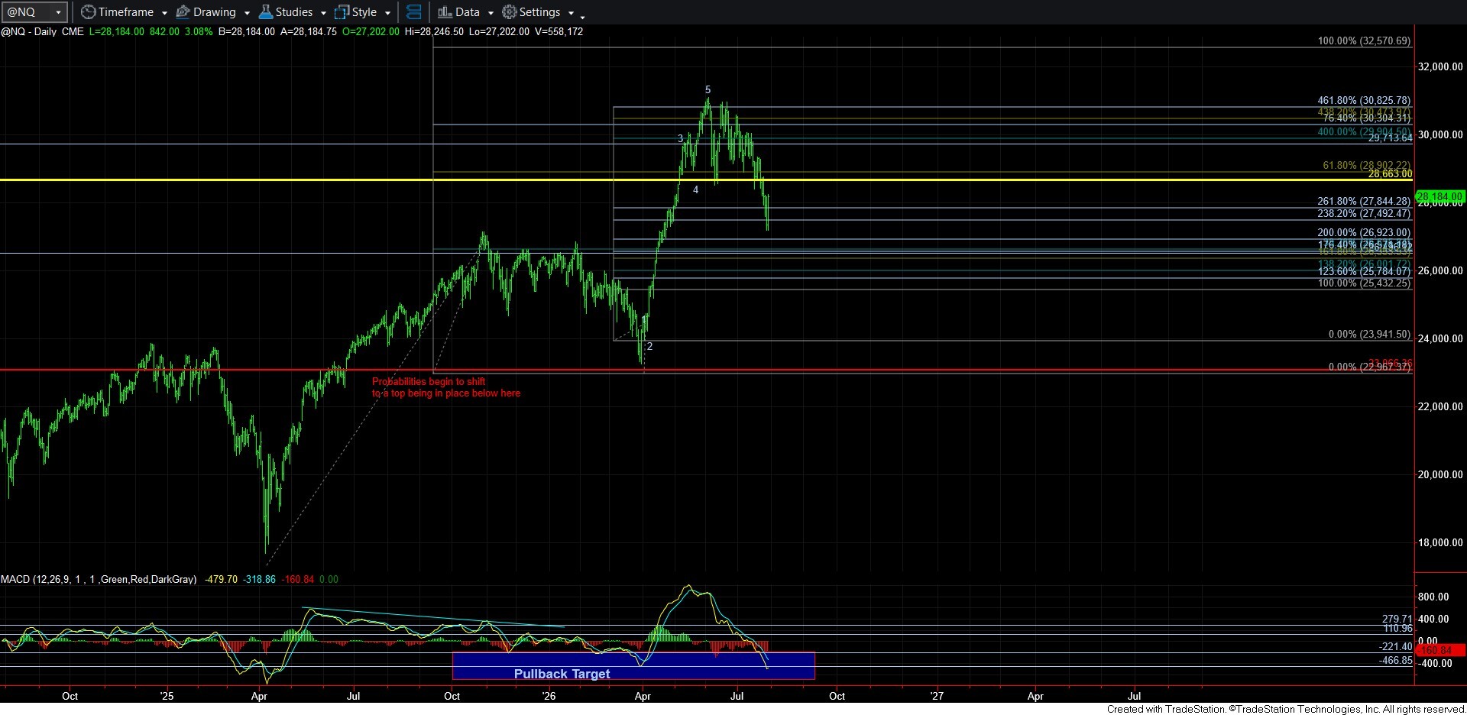The width and height of the screenshot is (1467, 715).
Task: Open the Data menu label
Action: point(468,12)
